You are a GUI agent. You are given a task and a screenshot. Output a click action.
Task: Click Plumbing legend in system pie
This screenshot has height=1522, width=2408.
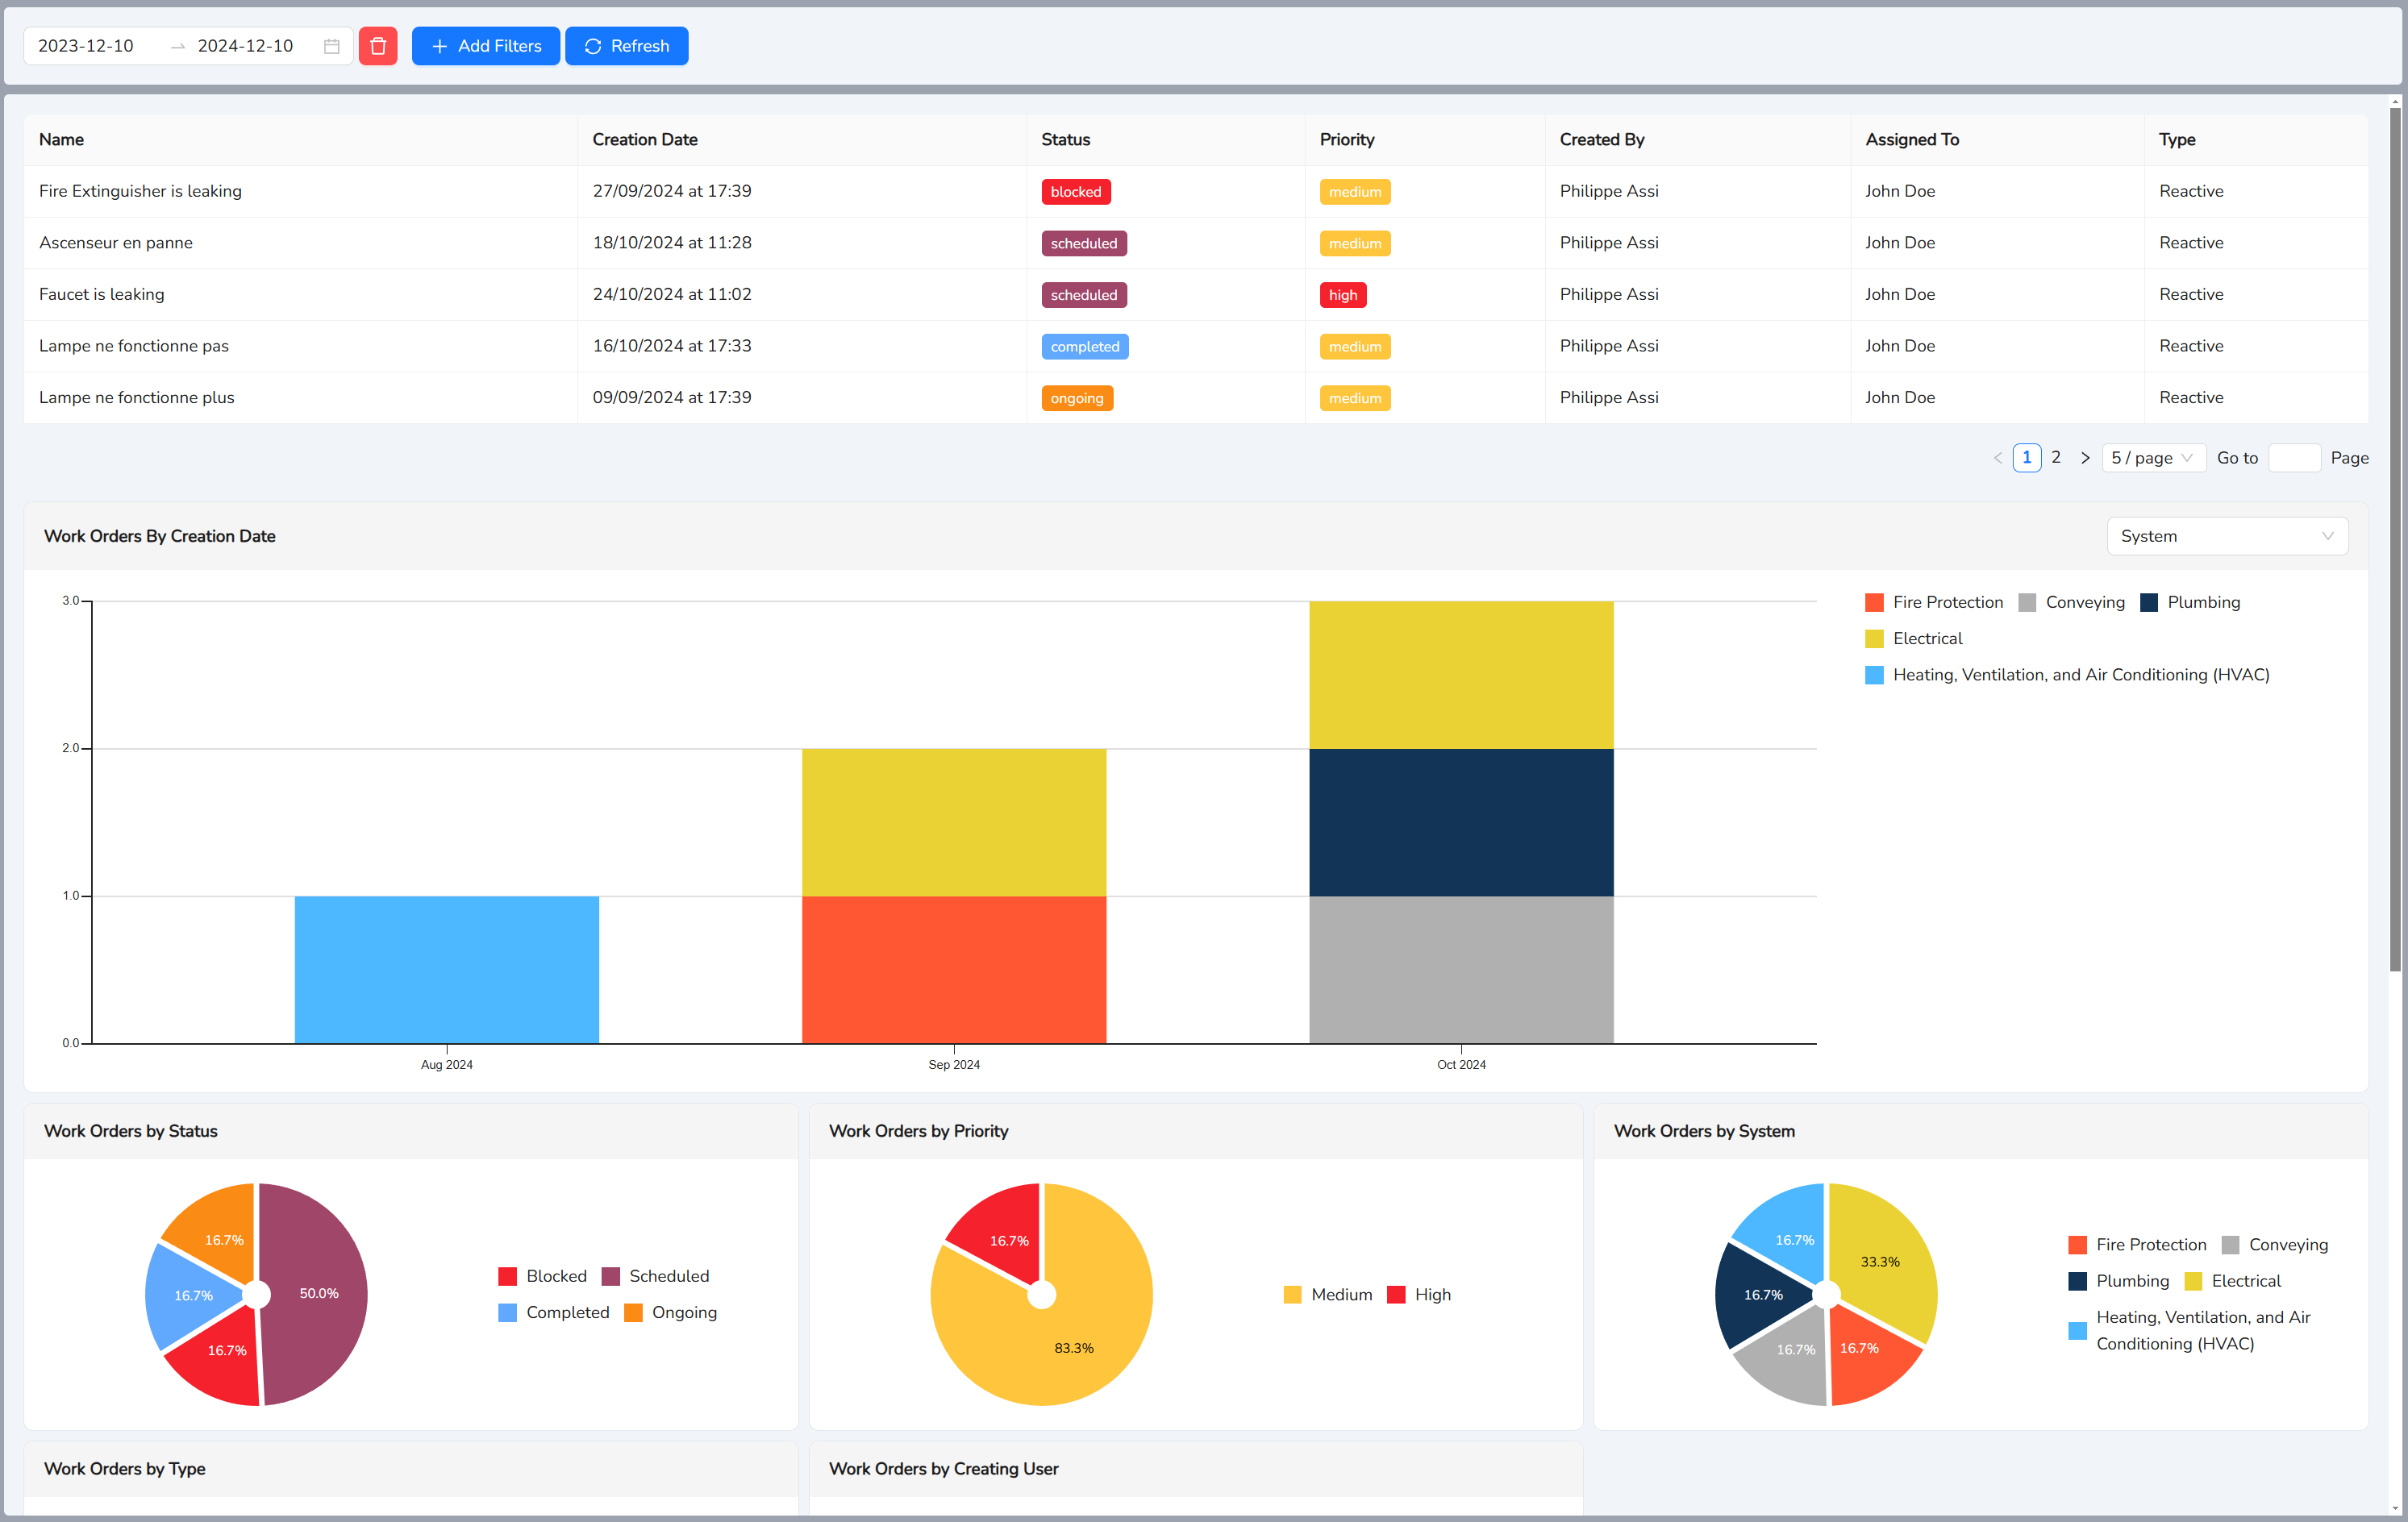pos(2119,1281)
